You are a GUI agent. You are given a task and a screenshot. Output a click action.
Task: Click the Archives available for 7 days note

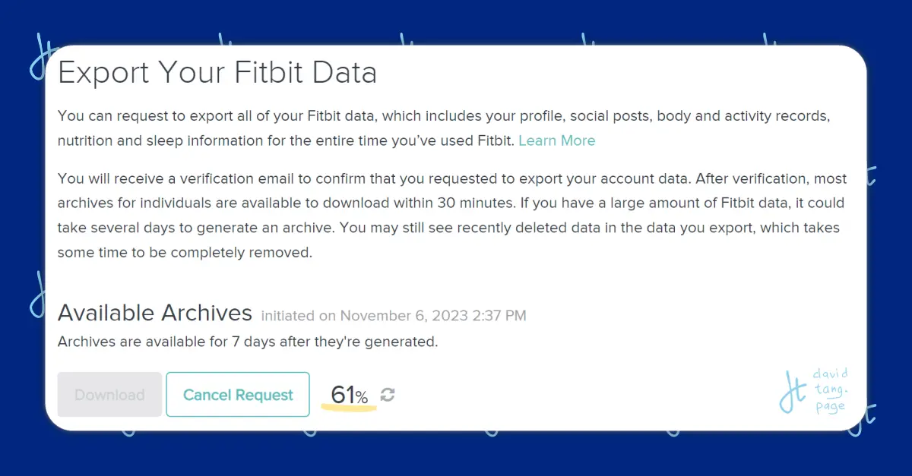click(x=248, y=342)
